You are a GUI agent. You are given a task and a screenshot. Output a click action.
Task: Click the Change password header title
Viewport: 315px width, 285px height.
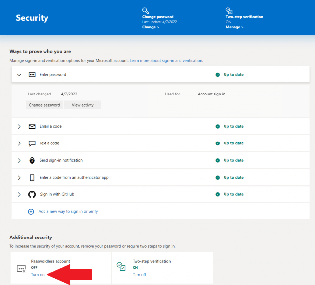[x=158, y=17]
